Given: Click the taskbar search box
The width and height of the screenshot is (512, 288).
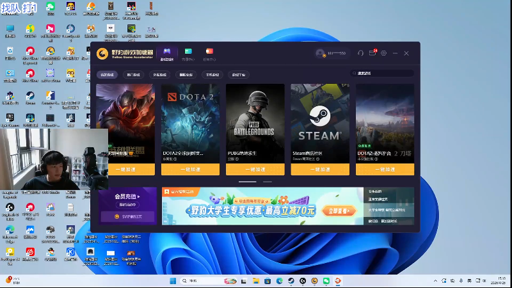Looking at the screenshot, I should click(209, 281).
